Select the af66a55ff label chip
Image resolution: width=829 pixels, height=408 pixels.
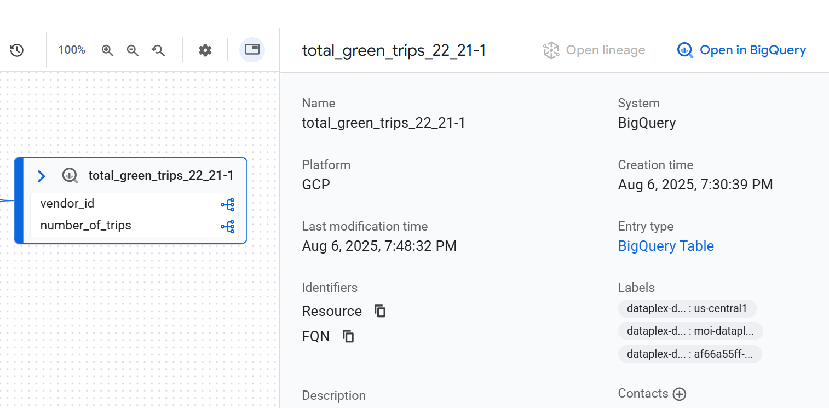(689, 354)
